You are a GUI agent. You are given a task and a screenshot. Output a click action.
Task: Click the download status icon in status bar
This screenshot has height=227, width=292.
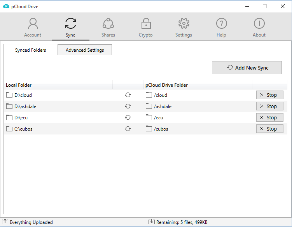(152, 222)
